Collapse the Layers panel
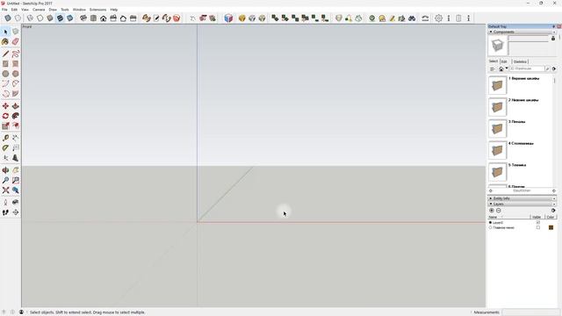Viewport: 562px width, 316px height. click(491, 204)
